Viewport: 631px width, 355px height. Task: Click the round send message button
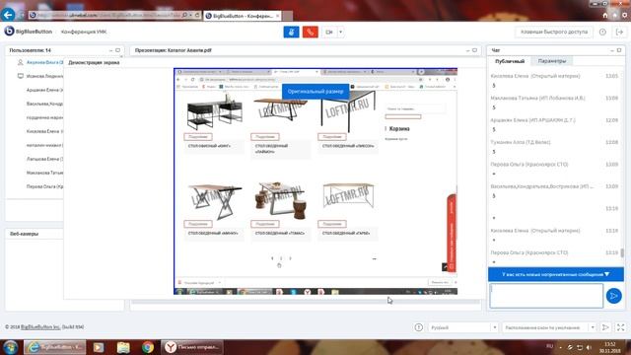tap(613, 296)
